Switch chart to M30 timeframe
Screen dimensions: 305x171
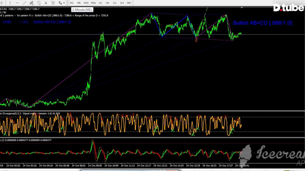pos(93,3)
